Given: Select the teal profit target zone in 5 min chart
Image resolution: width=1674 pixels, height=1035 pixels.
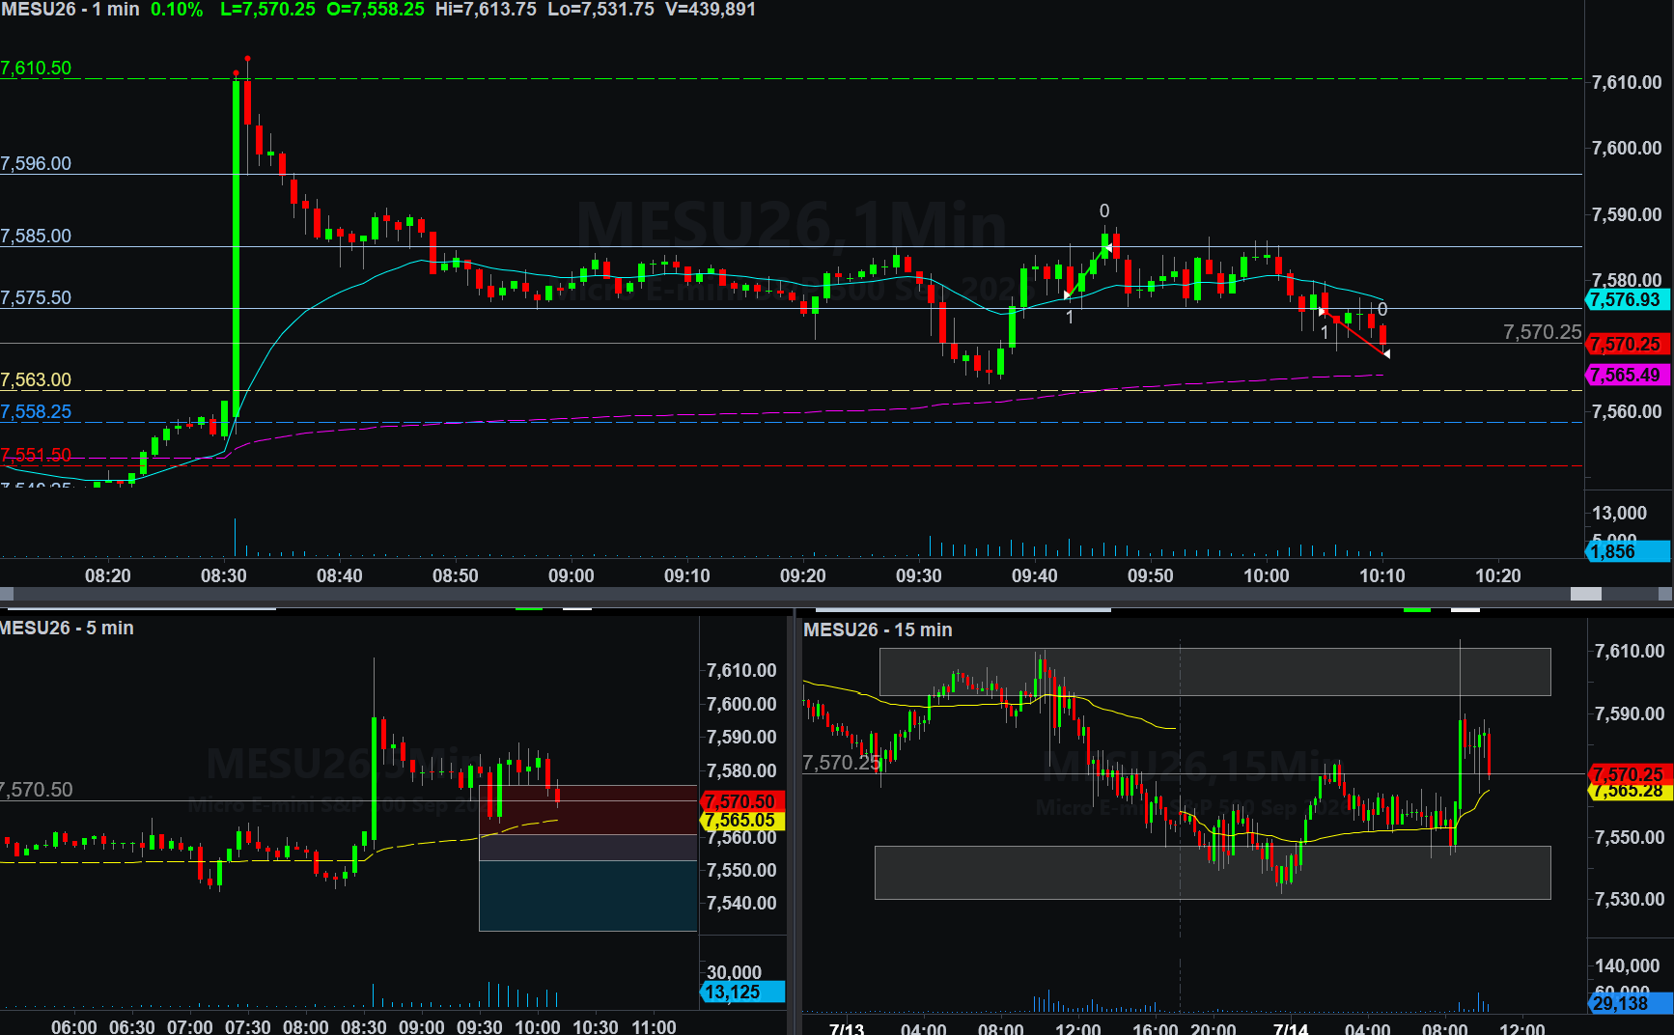Looking at the screenshot, I should pos(588,896).
